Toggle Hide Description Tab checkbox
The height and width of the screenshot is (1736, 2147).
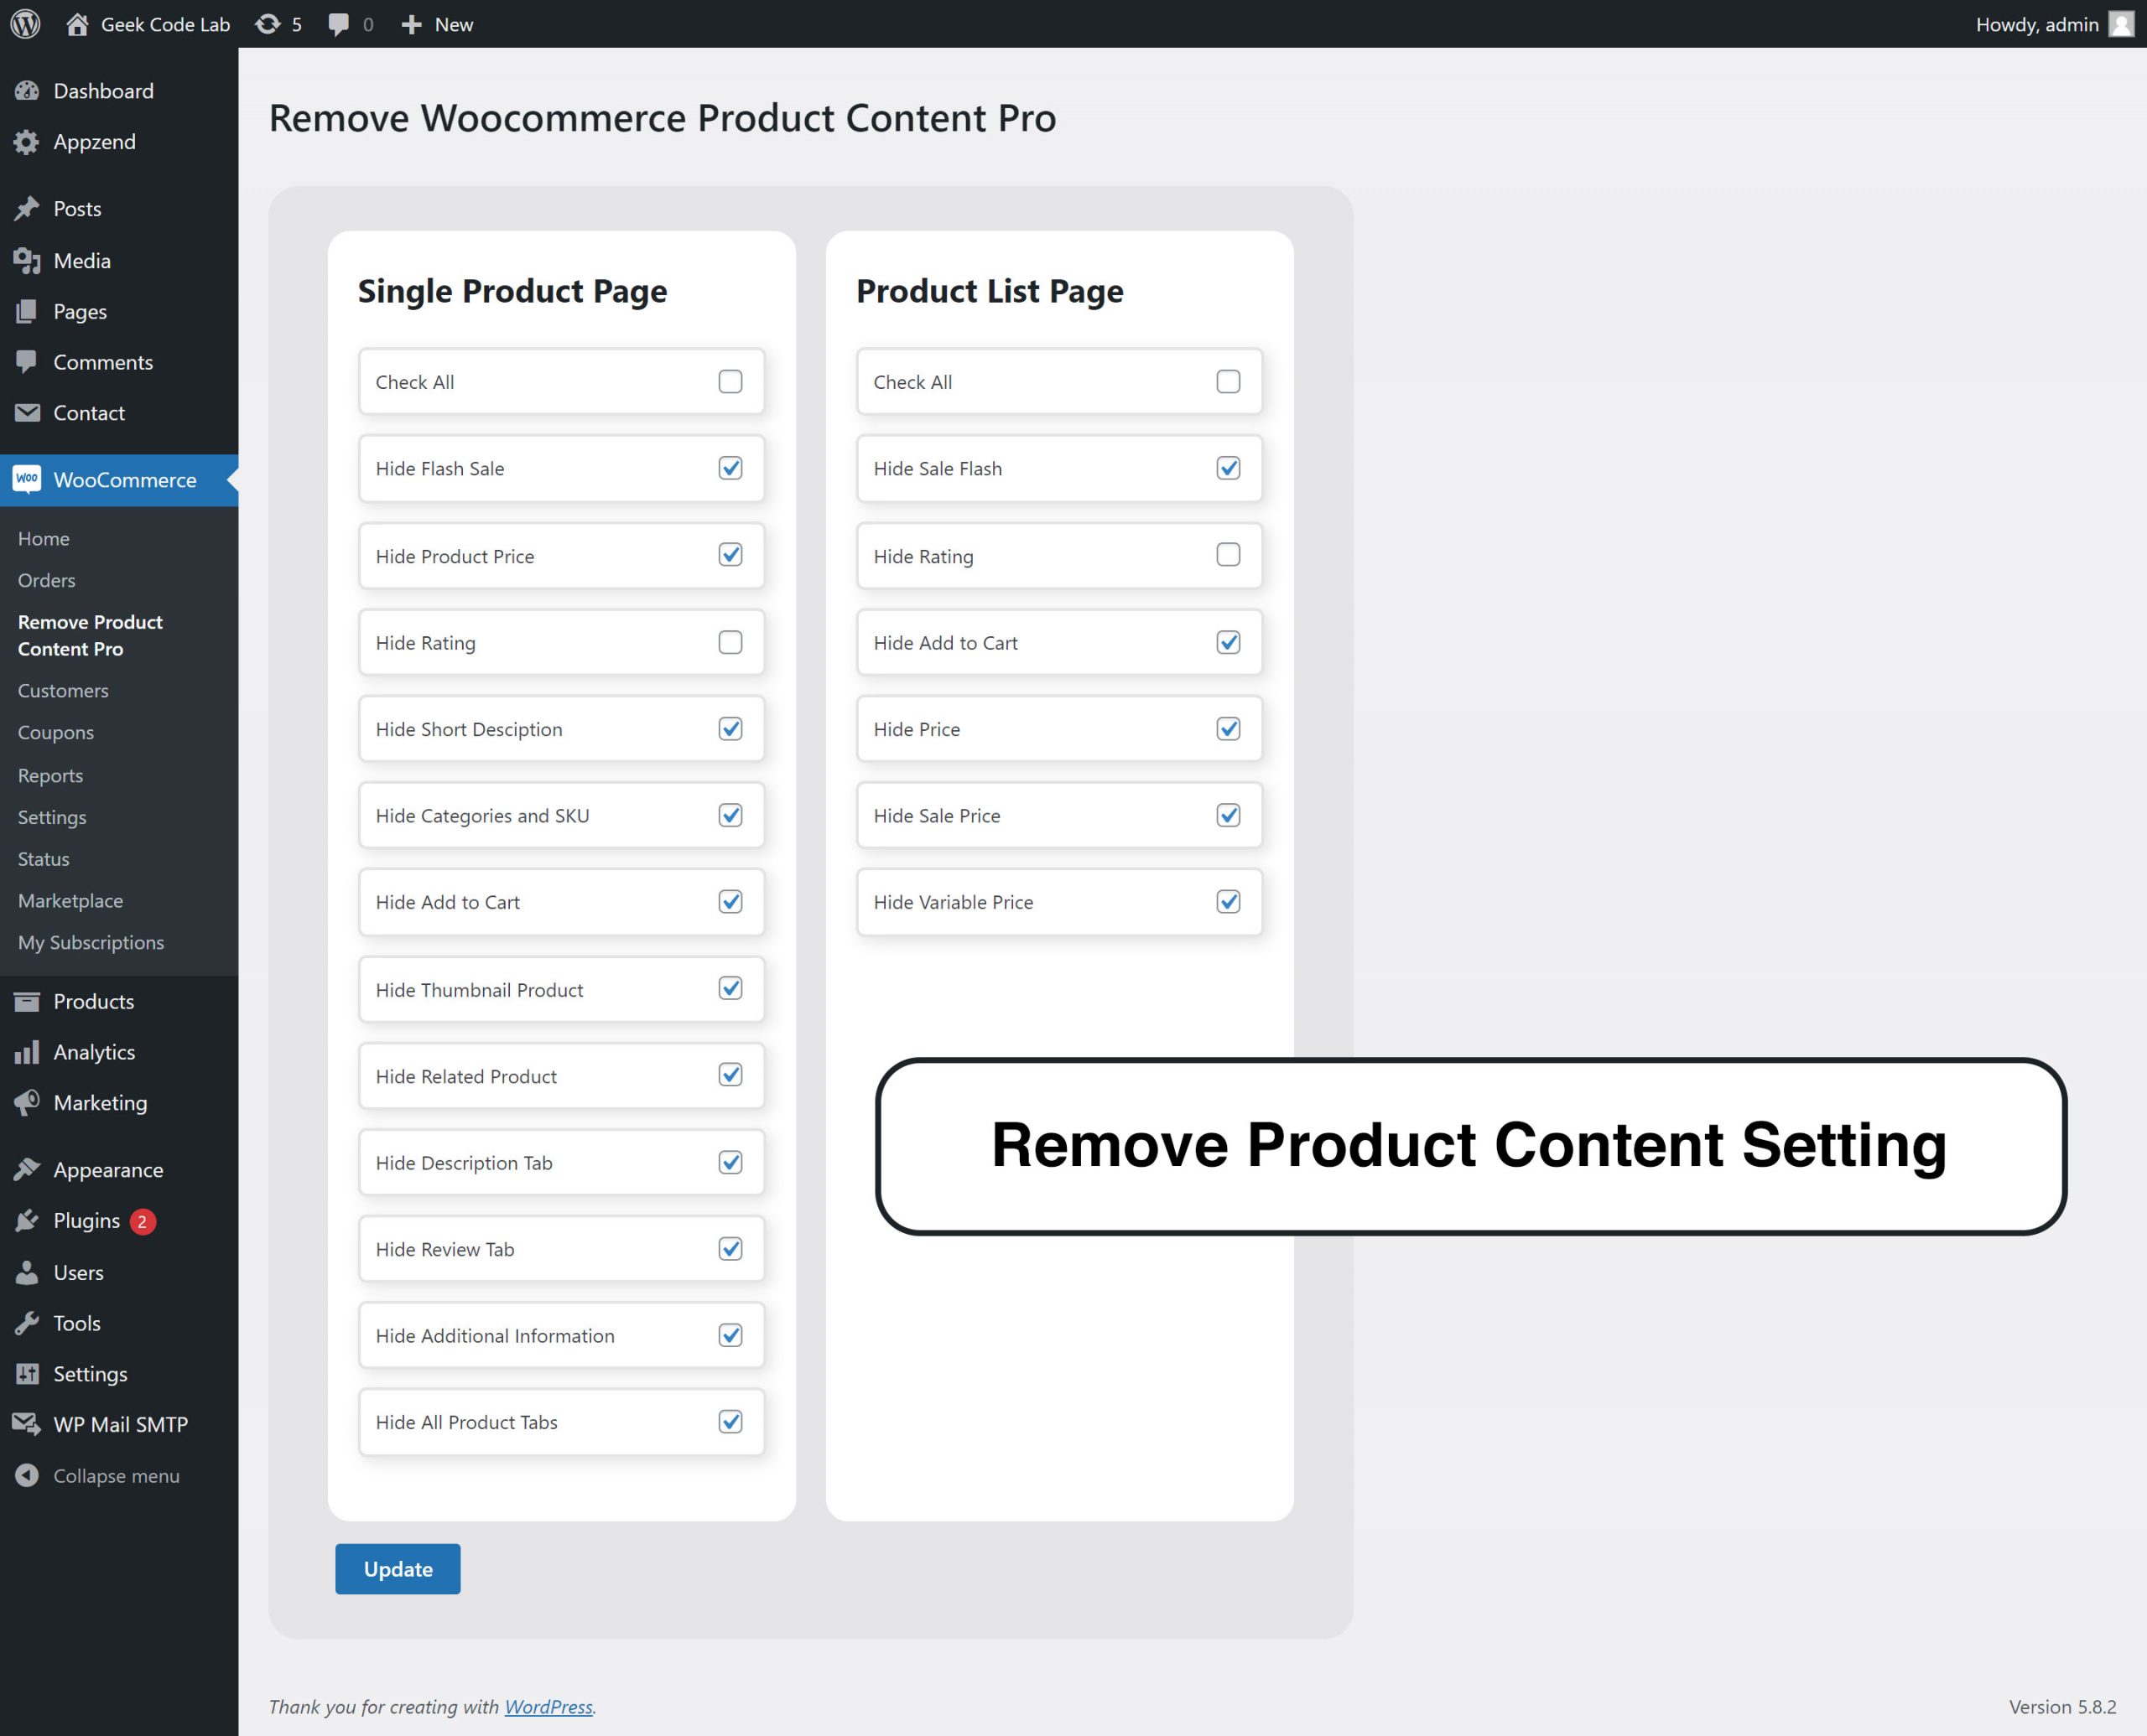tap(730, 1162)
